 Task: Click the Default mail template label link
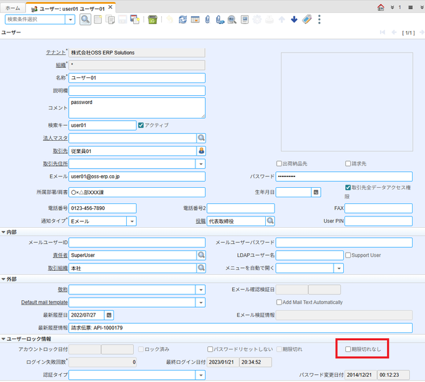(44, 302)
